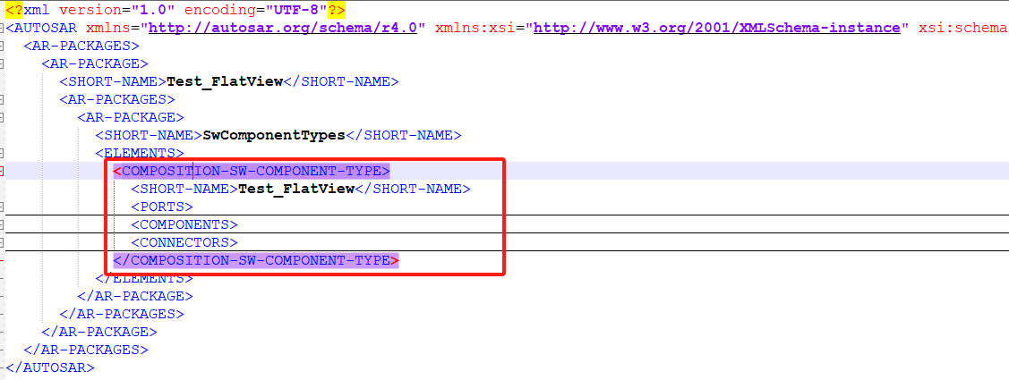
Task: Click the CONNECTORS tag text
Action: click(x=184, y=242)
